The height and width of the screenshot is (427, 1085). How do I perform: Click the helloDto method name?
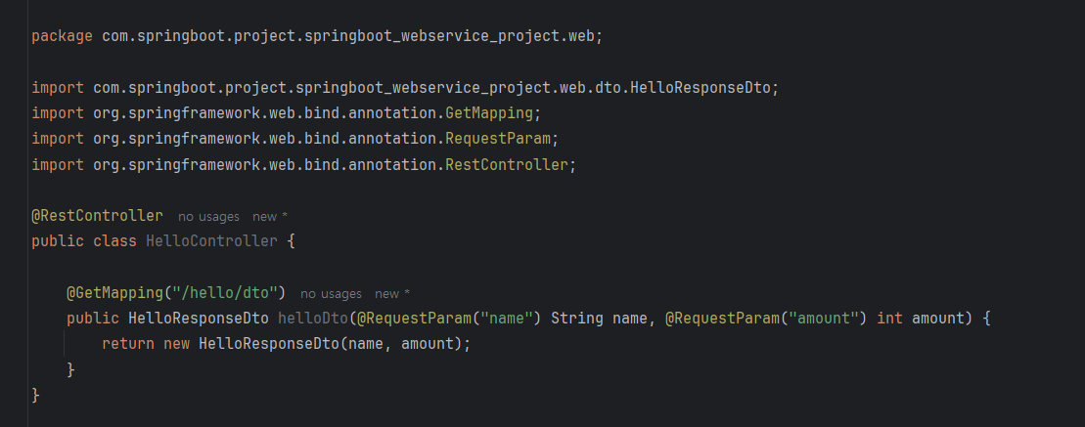tap(313, 319)
